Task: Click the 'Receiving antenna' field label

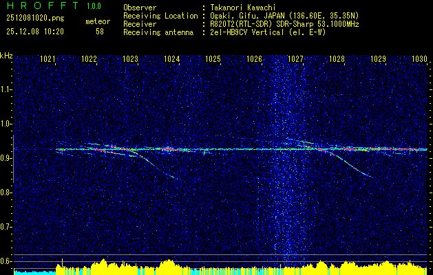Action: (158, 32)
